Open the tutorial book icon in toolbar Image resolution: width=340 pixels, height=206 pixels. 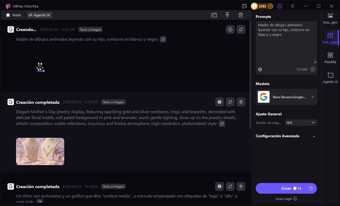[x=214, y=15]
